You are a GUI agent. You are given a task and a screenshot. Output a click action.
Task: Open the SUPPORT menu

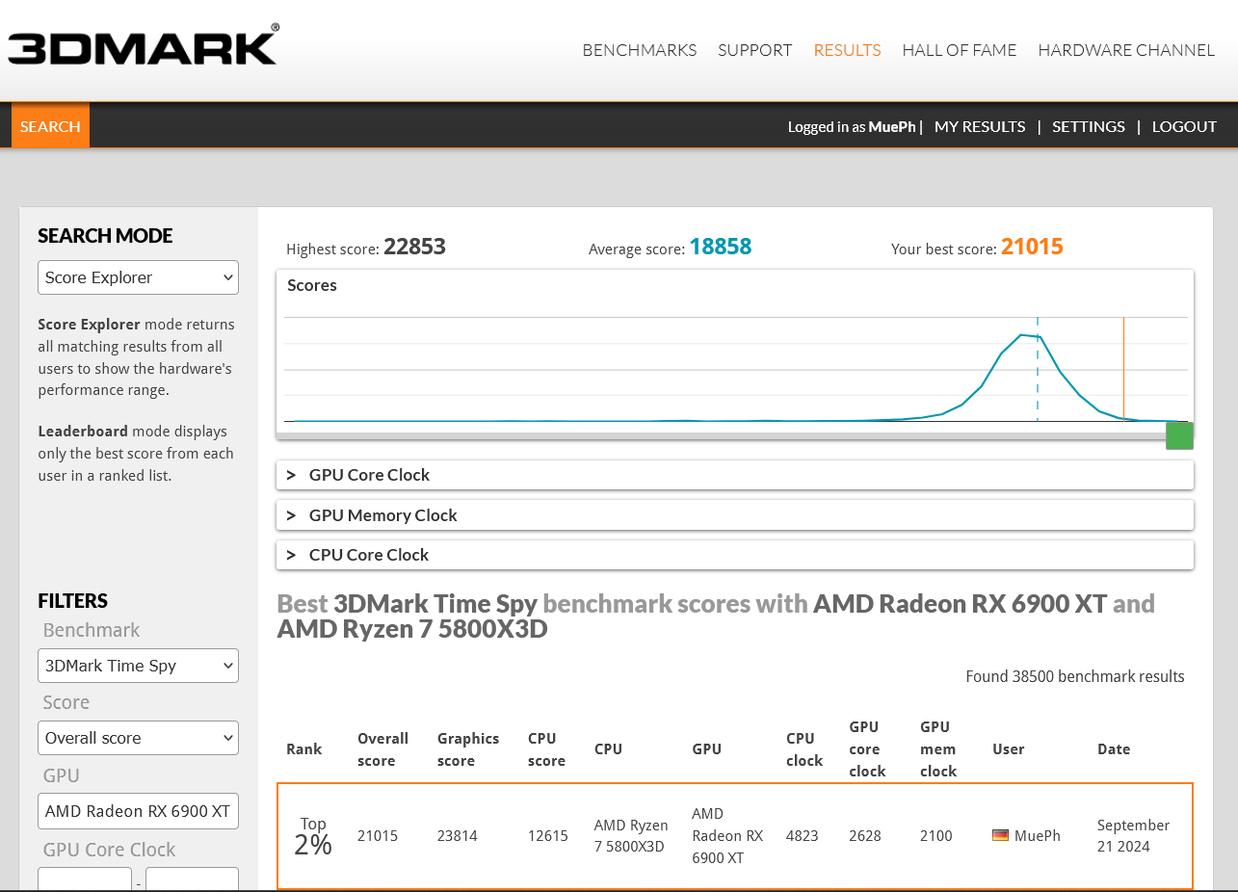point(754,50)
